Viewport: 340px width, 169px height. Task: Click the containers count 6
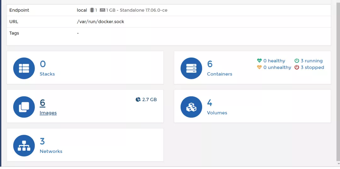pyautogui.click(x=210, y=64)
